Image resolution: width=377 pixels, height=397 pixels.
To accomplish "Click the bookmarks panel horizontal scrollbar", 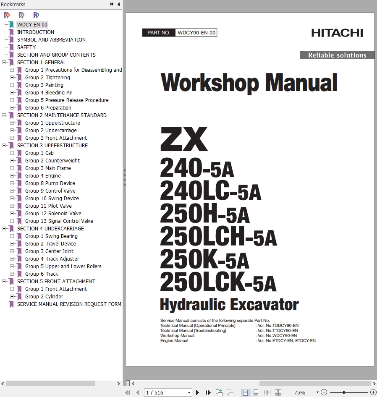I will pyautogui.click(x=50, y=384).
